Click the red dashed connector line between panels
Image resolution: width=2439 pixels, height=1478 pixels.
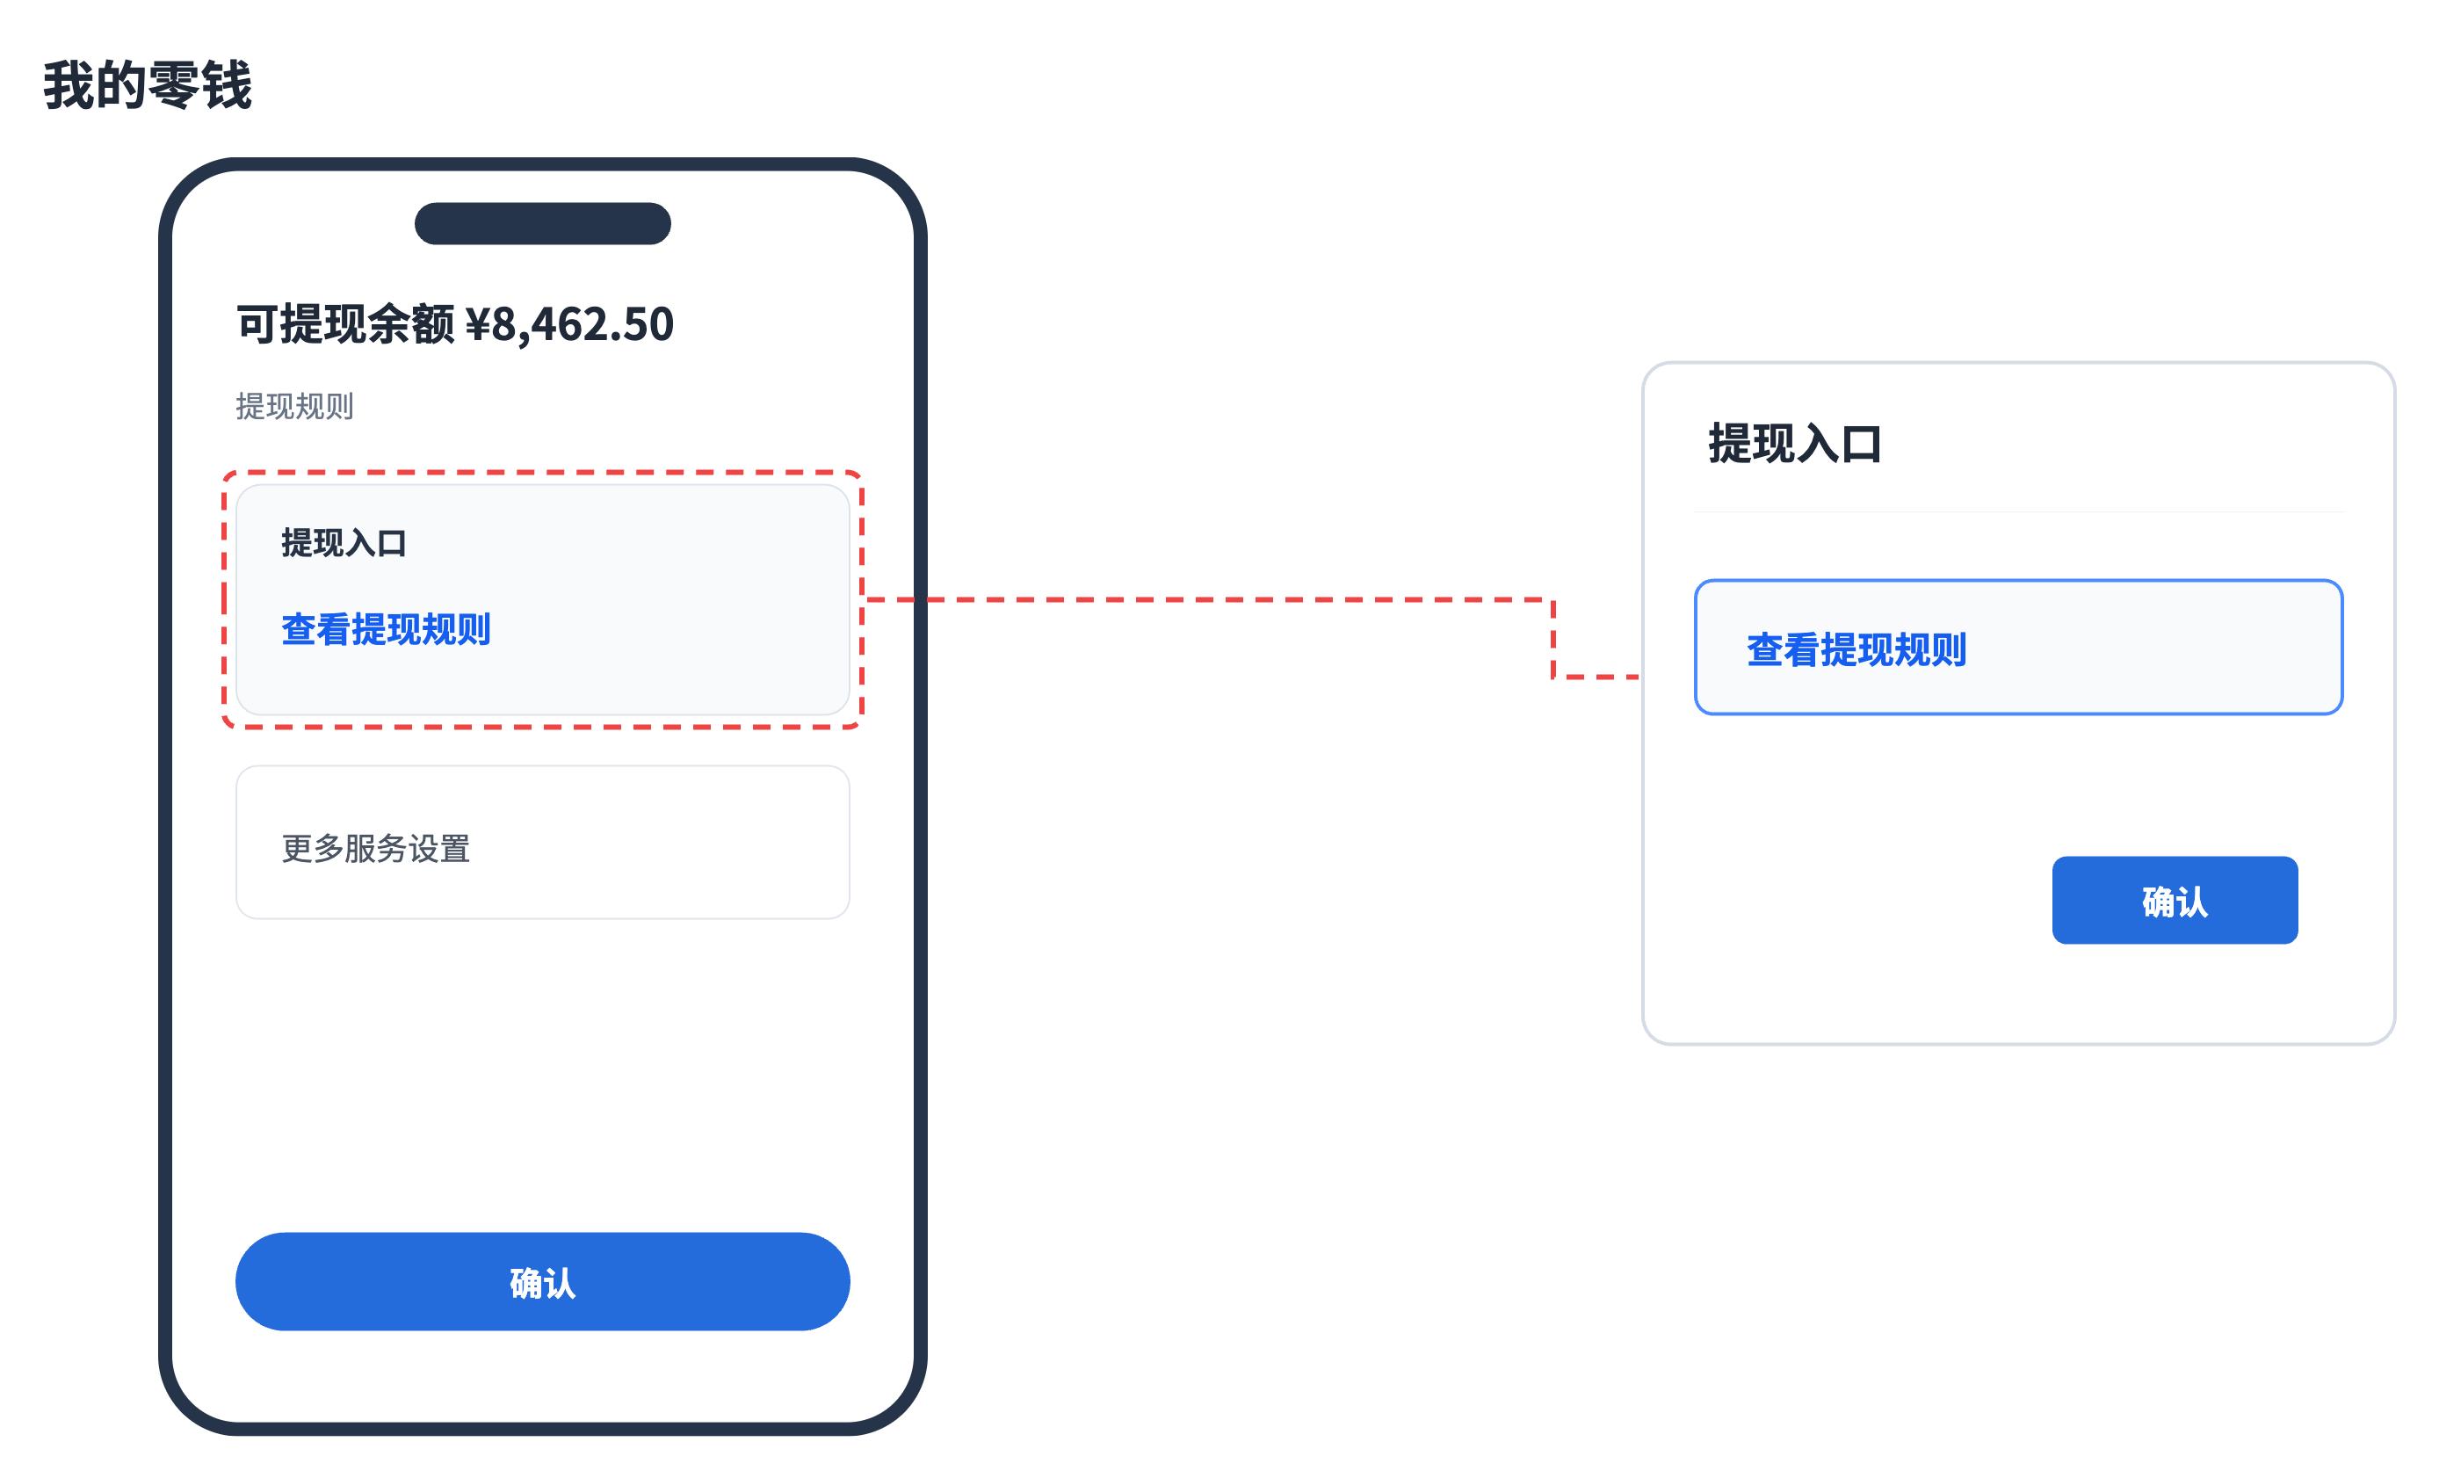1207,599
